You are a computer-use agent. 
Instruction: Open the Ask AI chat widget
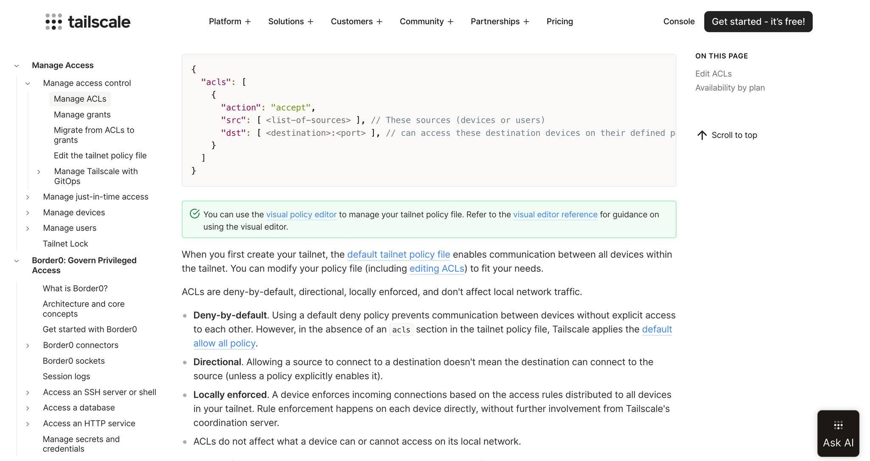(x=838, y=433)
